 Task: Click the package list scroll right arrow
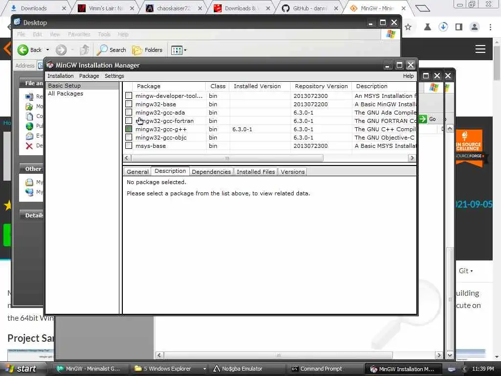tap(412, 158)
